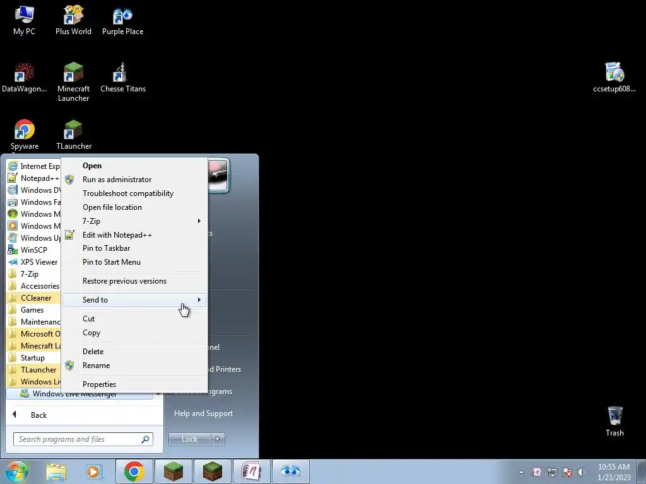Expand the Games folder in Start menu
Viewport: 646px width, 484px height.
click(34, 310)
